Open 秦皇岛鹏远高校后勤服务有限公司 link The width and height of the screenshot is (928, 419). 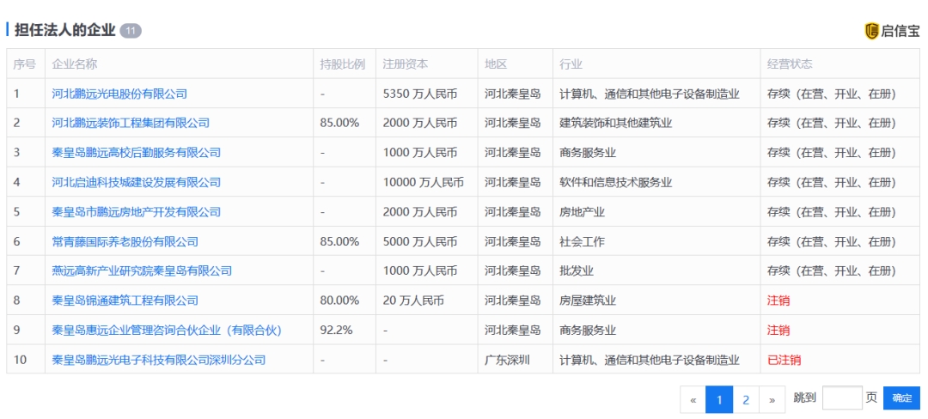136,153
